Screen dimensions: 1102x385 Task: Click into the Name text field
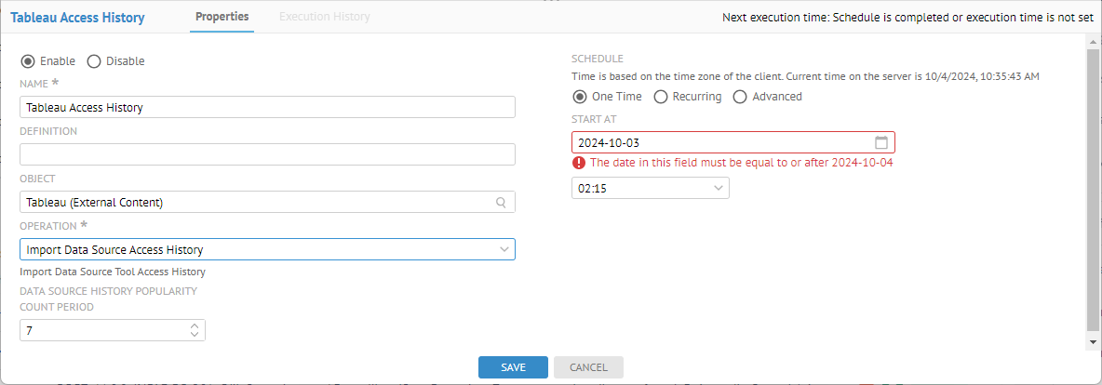[266, 107]
